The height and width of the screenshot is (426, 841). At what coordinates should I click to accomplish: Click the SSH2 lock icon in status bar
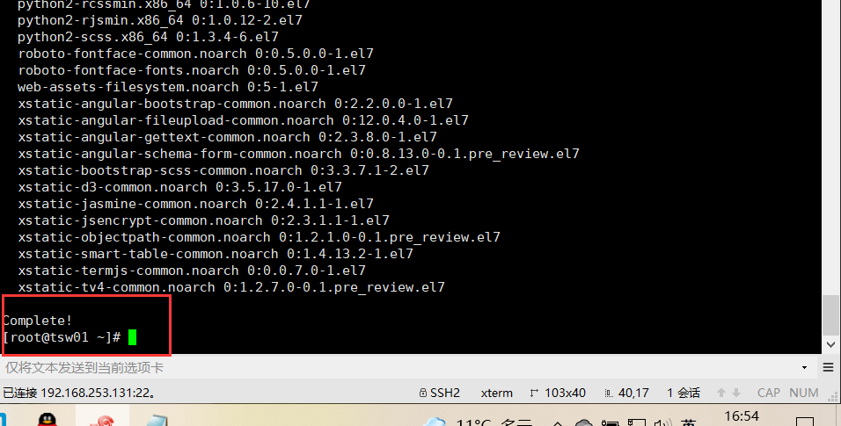tap(422, 393)
